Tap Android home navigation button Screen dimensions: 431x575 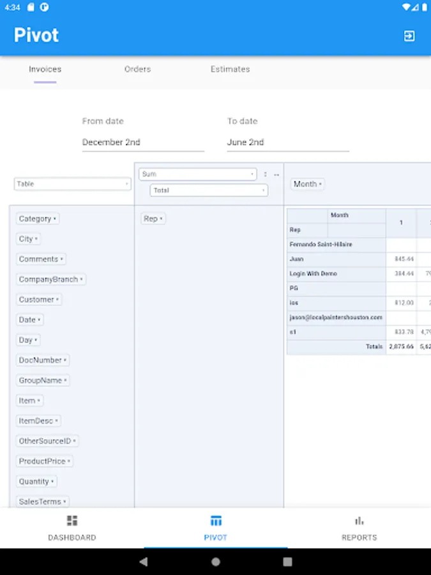pos(216,562)
